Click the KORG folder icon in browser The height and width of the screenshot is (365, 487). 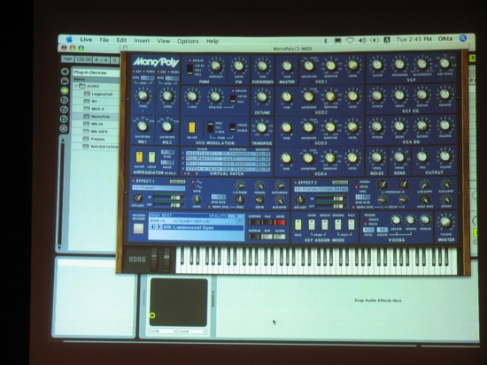[x=82, y=86]
